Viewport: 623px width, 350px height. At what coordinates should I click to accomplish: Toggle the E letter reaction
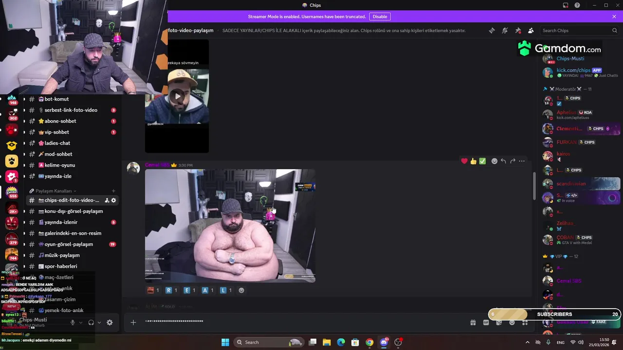click(x=190, y=290)
